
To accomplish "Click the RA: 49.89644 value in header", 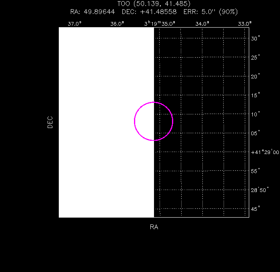I will point(92,12).
